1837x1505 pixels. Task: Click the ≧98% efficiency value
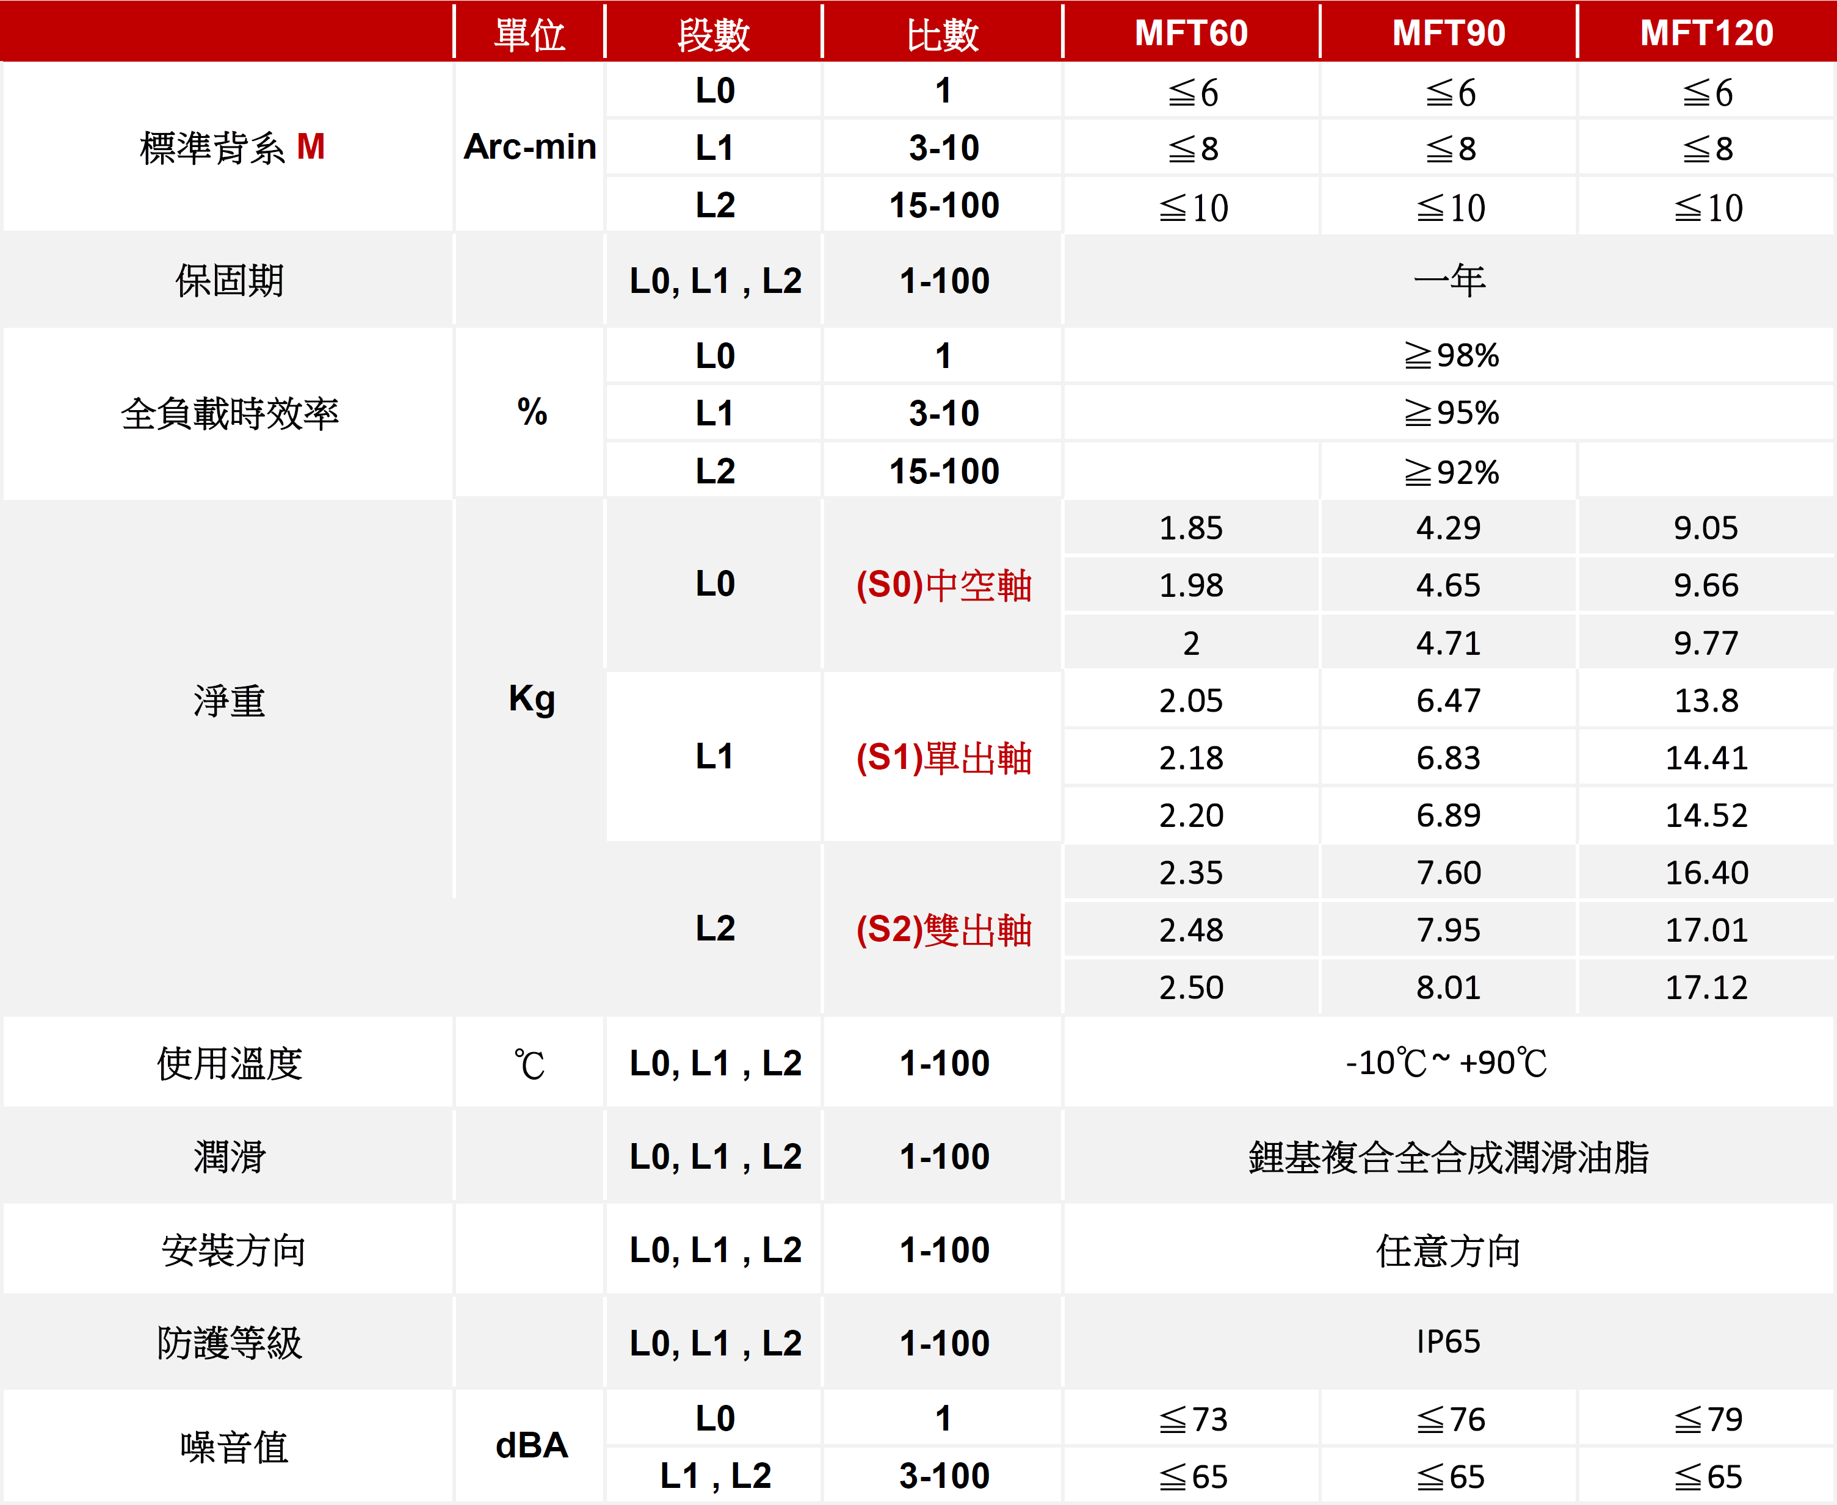coord(1451,355)
